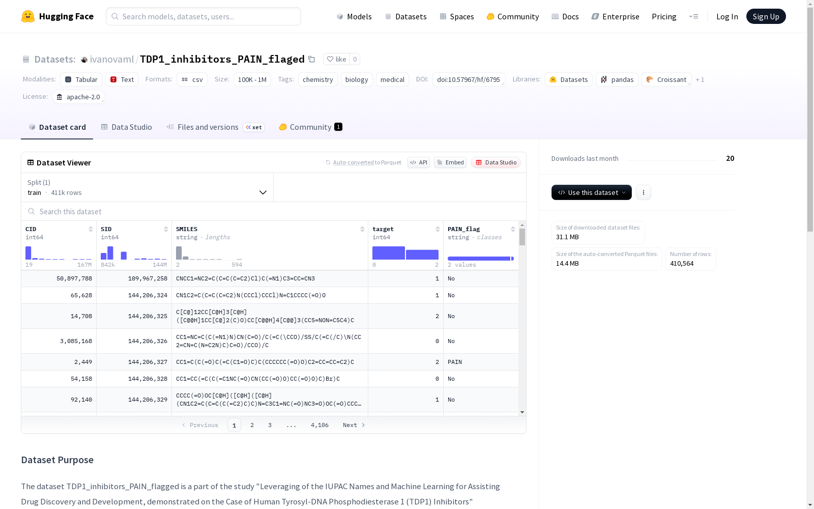This screenshot has width=814, height=509.
Task: Open Docs in the top navigation
Action: coord(565,16)
